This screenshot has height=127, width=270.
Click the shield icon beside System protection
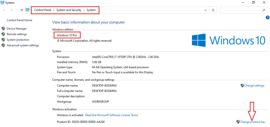tap(3, 40)
